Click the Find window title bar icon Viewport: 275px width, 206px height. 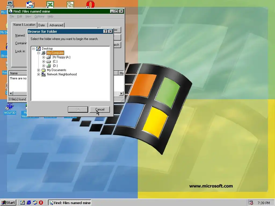point(11,11)
